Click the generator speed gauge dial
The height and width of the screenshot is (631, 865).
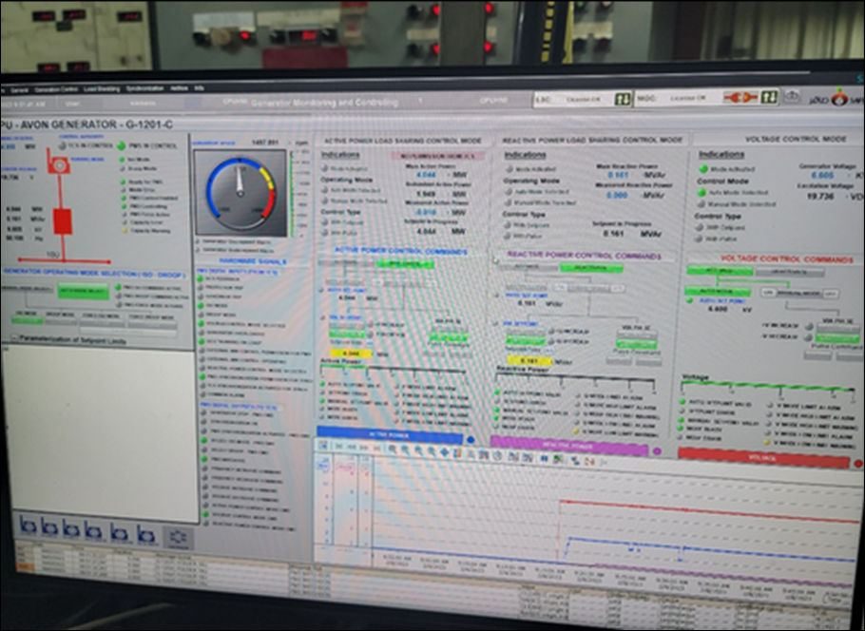click(x=240, y=193)
